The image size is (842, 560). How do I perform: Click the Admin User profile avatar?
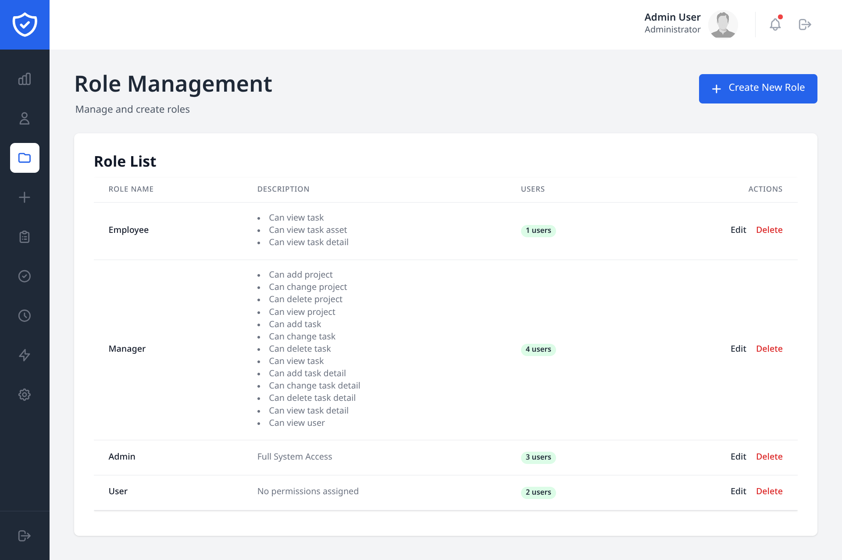pos(723,24)
